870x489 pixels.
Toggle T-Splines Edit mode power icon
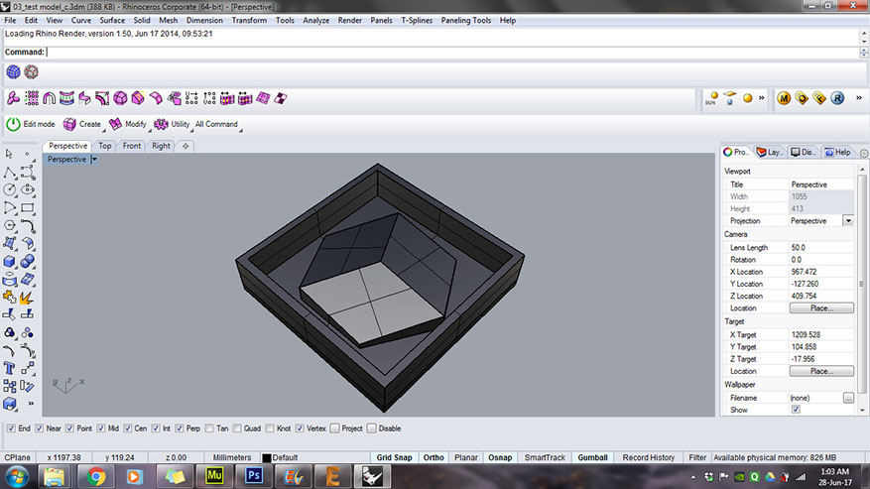click(x=13, y=124)
